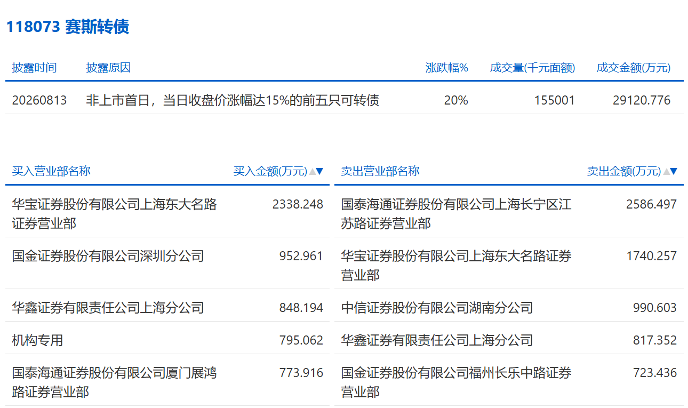Click the 成交金额(万元) column header
The image size is (688, 408).
pos(633,68)
